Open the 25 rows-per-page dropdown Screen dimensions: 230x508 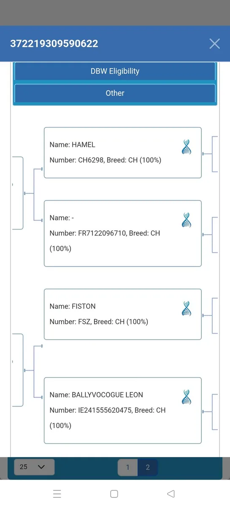click(x=34, y=467)
